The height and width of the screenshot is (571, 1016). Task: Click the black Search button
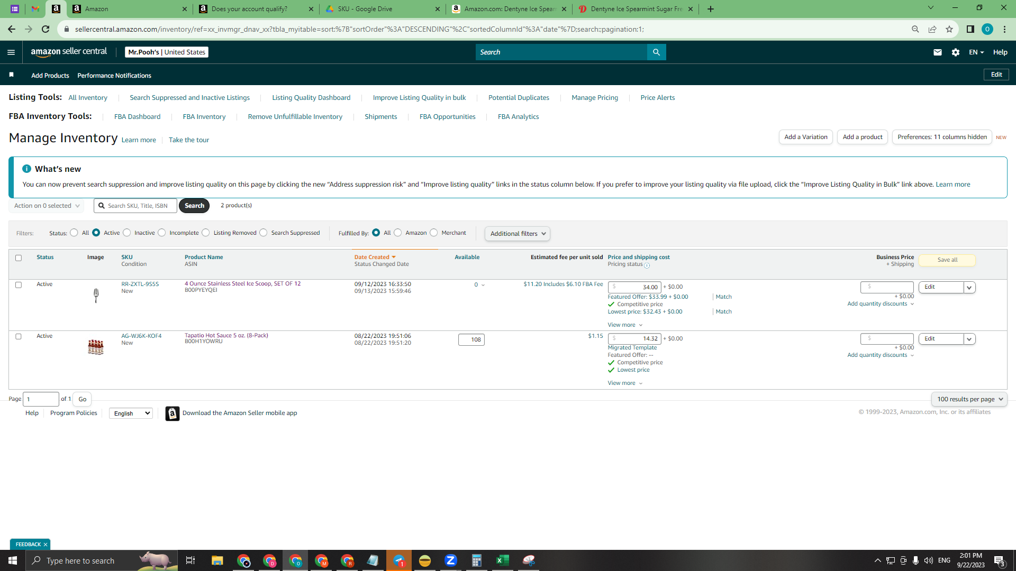(194, 206)
